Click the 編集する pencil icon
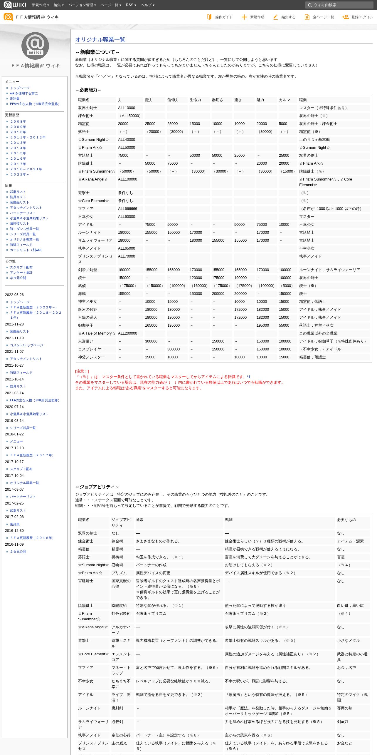The height and width of the screenshot is (755, 377). (275, 17)
